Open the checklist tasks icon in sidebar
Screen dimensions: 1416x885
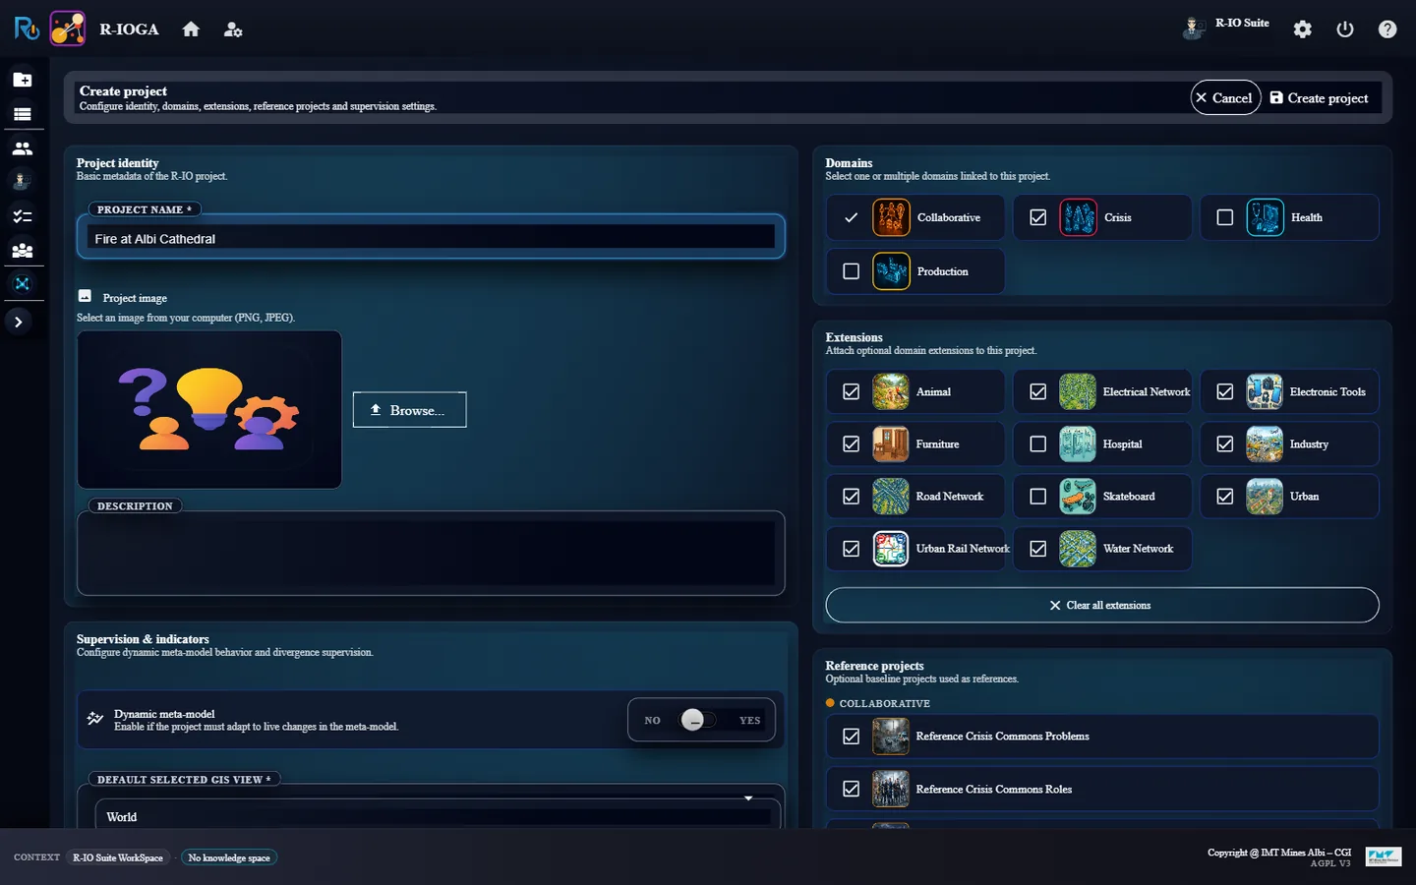(x=22, y=216)
